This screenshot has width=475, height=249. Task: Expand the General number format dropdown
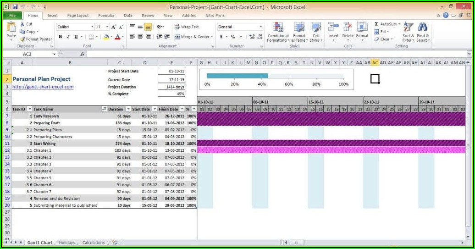coord(261,27)
